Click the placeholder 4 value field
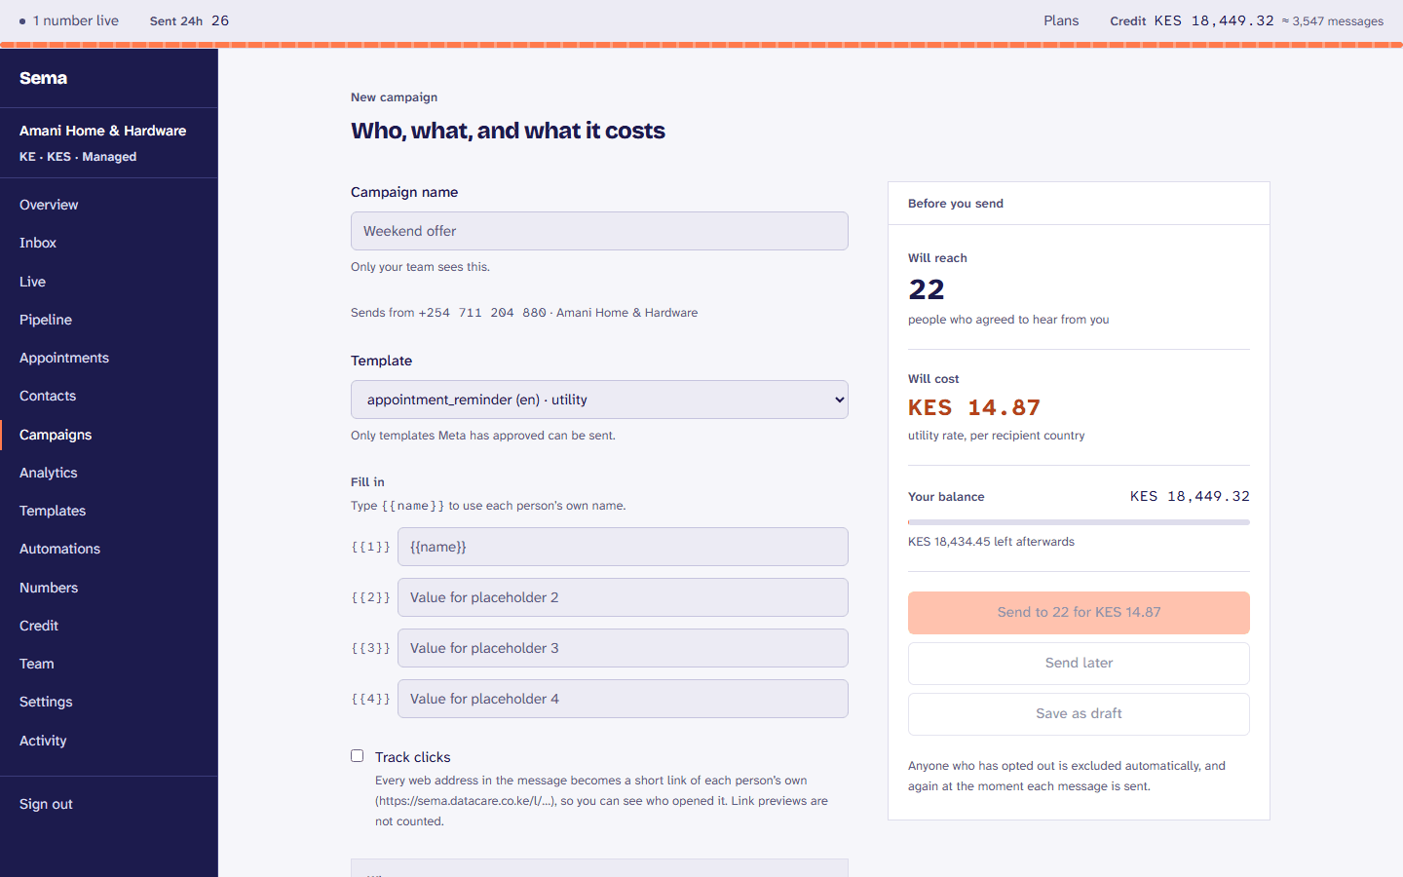 click(x=623, y=699)
